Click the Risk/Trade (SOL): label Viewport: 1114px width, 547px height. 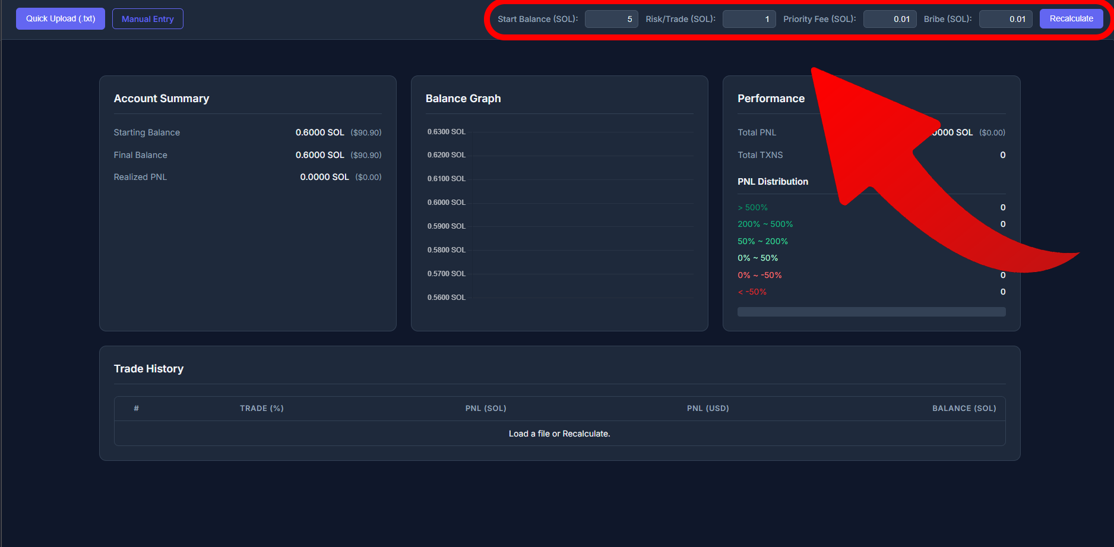(681, 19)
